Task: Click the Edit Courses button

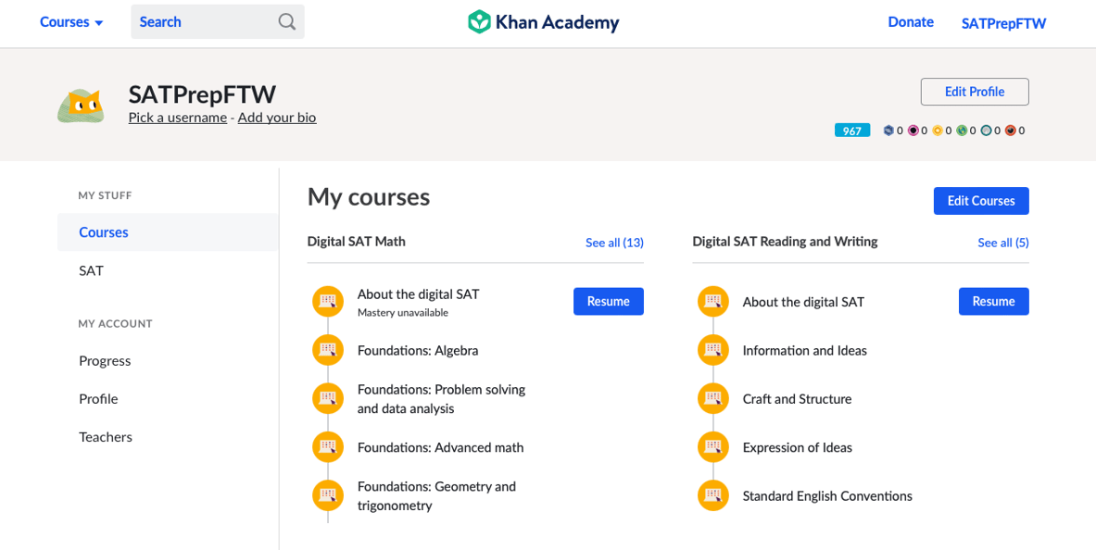Action: coord(981,201)
